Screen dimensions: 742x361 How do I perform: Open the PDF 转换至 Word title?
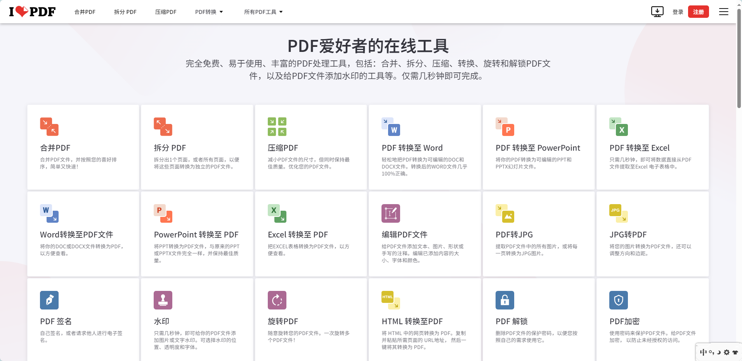tap(412, 148)
